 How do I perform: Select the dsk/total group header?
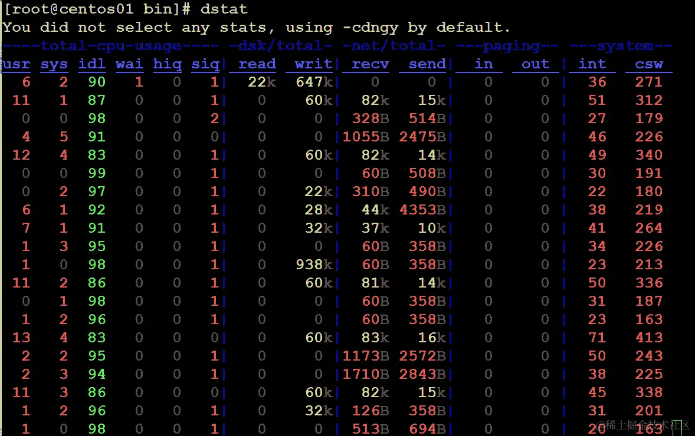pos(281,45)
